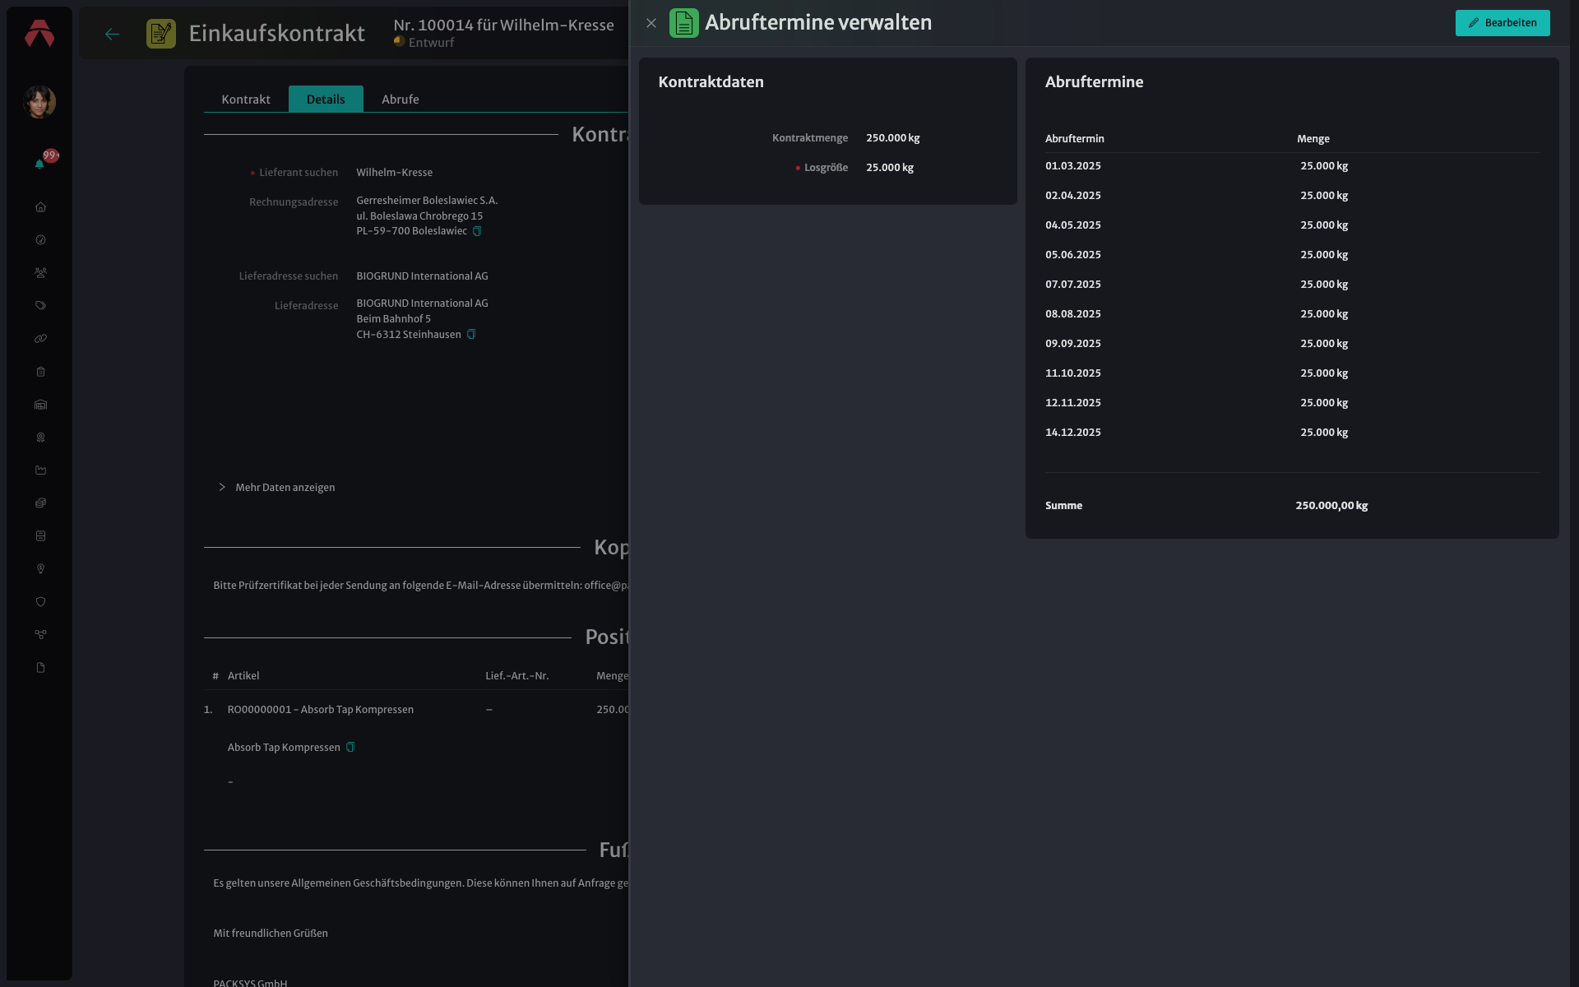Open the Abrufe tab

click(x=401, y=99)
